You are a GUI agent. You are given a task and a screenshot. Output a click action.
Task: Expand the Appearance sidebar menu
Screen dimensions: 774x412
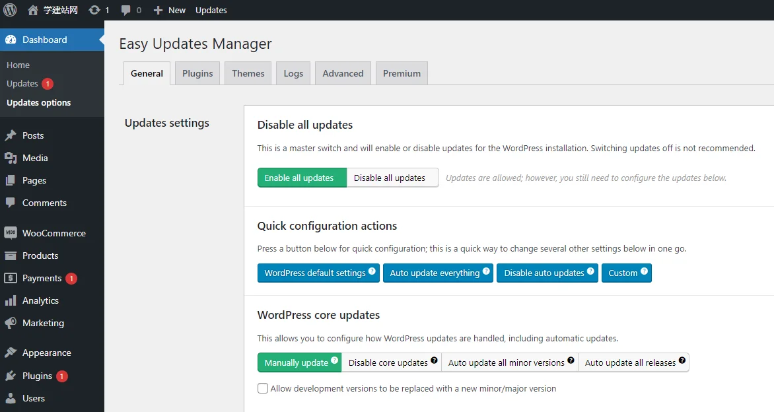pos(46,353)
